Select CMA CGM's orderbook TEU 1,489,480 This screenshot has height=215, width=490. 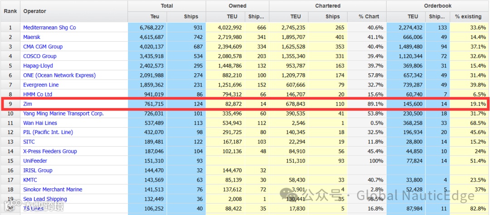click(x=406, y=47)
